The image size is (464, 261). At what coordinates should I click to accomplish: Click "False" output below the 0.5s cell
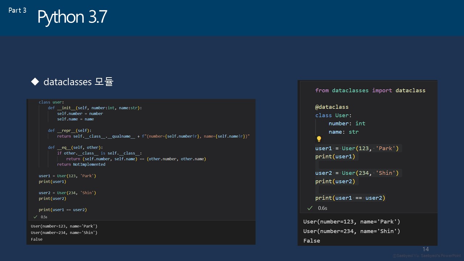point(37,239)
